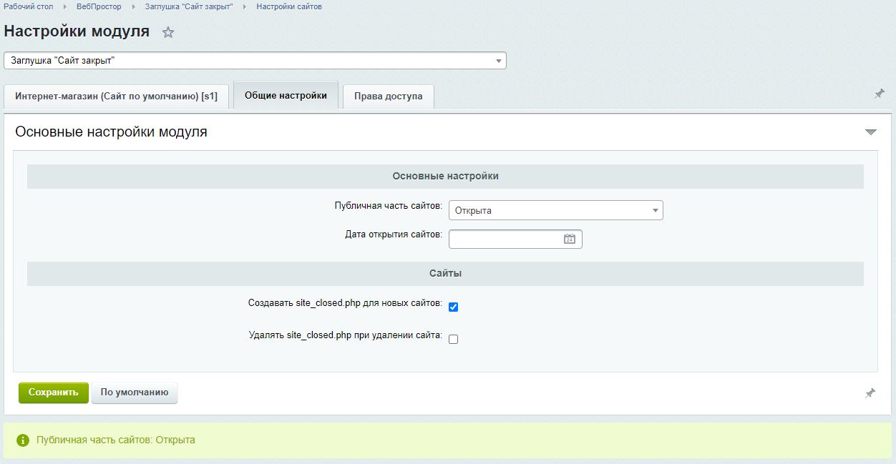Enable creating site_closed.php for new sites
This screenshot has width=896, height=464.
pos(453,307)
